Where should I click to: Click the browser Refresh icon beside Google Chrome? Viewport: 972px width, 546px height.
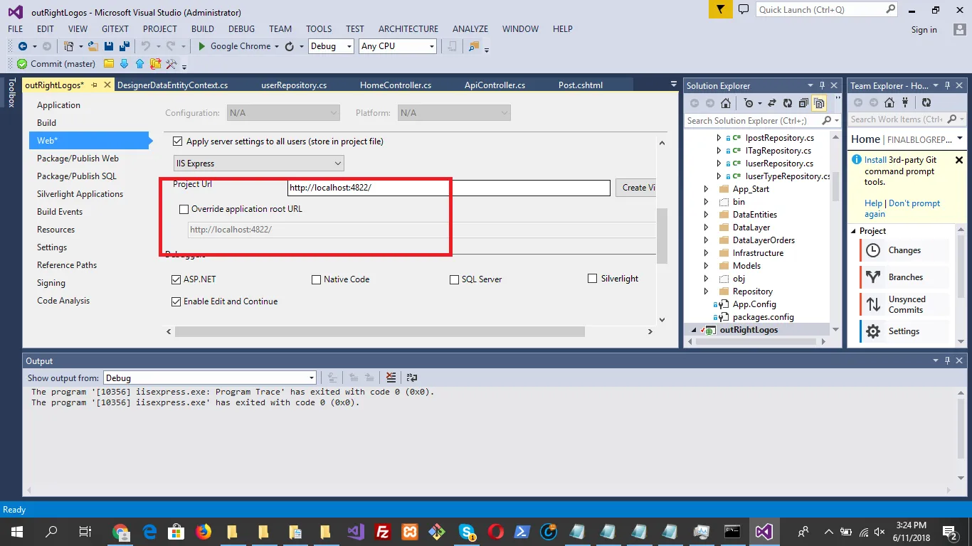point(289,46)
